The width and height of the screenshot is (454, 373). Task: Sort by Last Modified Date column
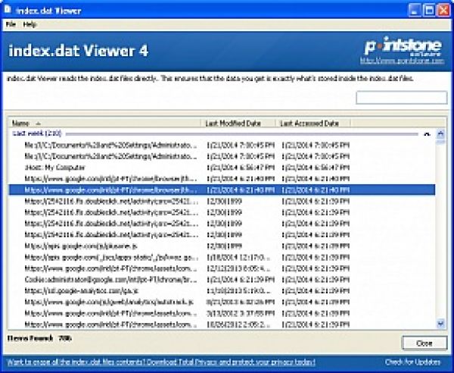coord(238,124)
